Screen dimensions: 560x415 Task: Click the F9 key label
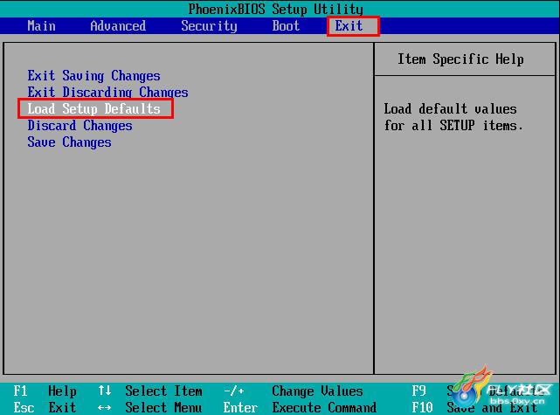pos(419,391)
